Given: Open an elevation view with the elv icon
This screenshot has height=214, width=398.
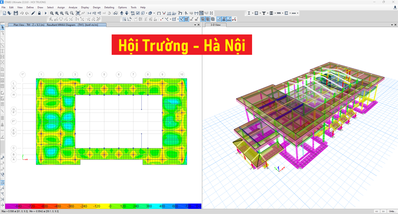Looking at the screenshot, I should click(x=99, y=13).
